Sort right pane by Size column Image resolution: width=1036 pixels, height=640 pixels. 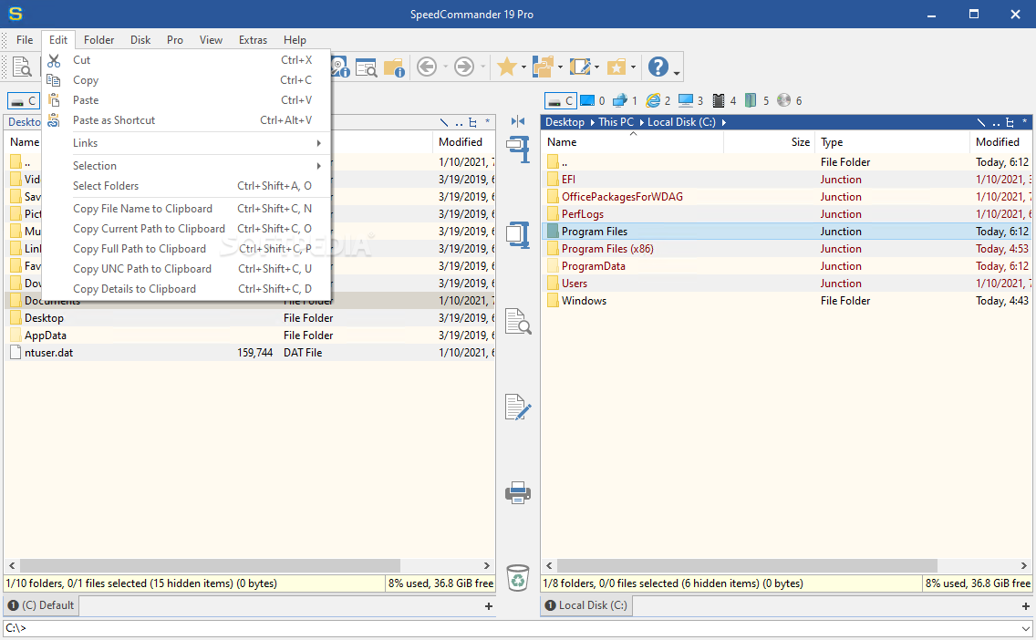pyautogui.click(x=770, y=142)
